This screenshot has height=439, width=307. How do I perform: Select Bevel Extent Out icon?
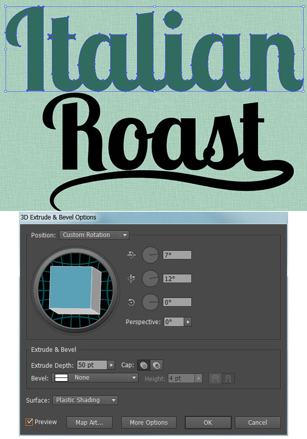[215, 378]
